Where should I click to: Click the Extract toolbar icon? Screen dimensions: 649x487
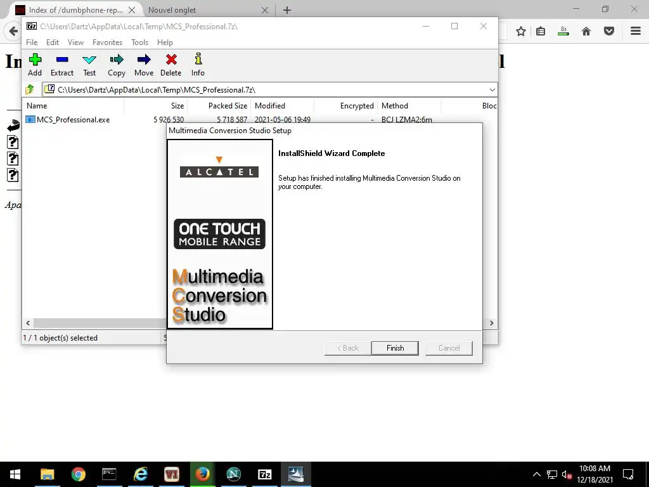62,60
